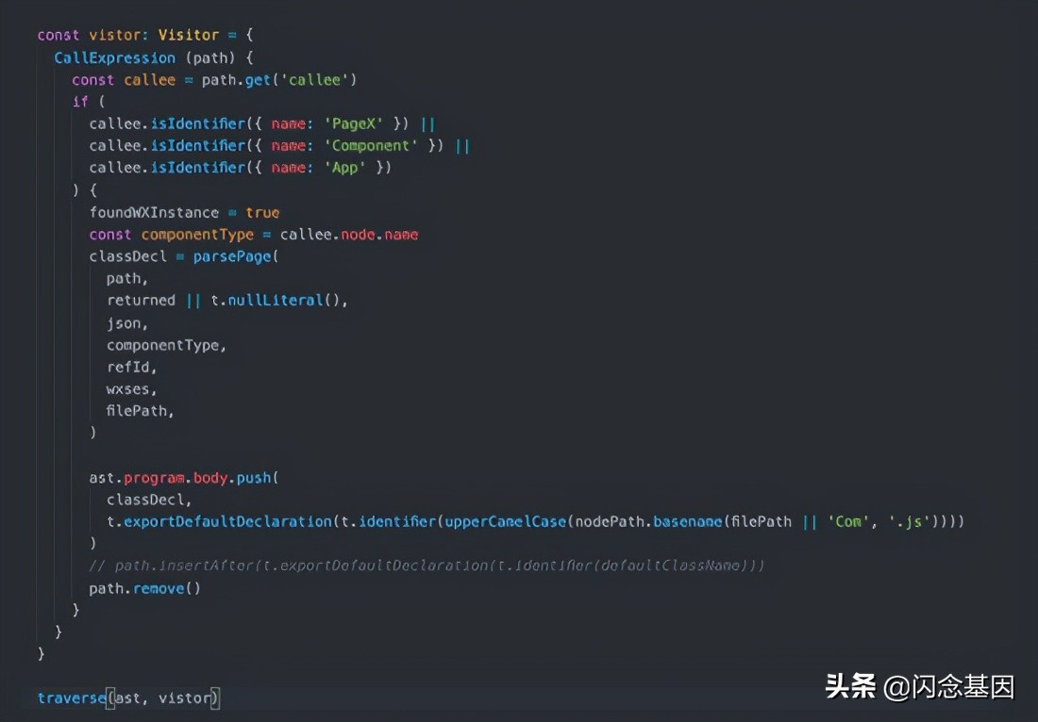Select the componentType const declaration

tap(197, 234)
